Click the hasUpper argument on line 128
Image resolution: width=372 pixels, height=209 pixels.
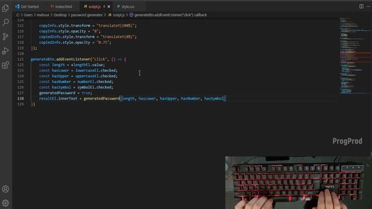(x=168, y=98)
